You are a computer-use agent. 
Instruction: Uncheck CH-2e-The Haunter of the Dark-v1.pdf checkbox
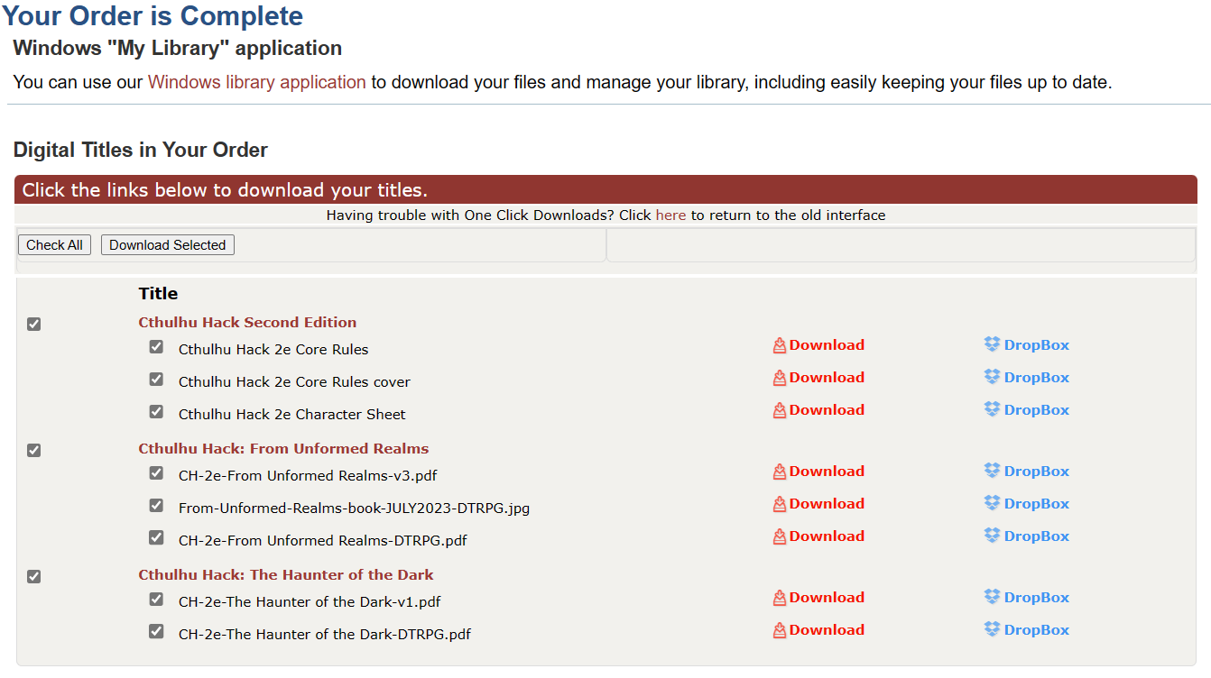pyautogui.click(x=156, y=600)
